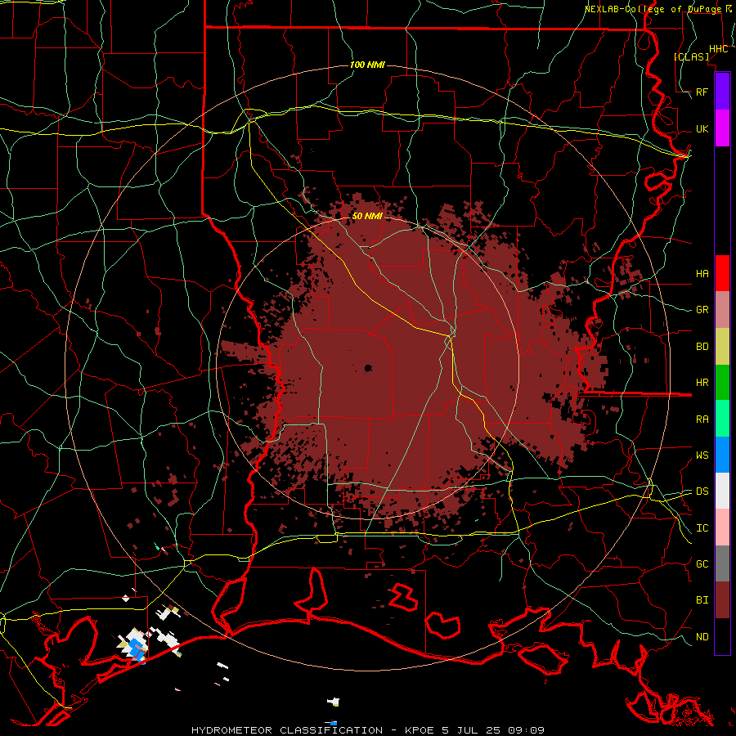736x736 pixels.
Task: Click the RA legend label
Action: click(702, 420)
